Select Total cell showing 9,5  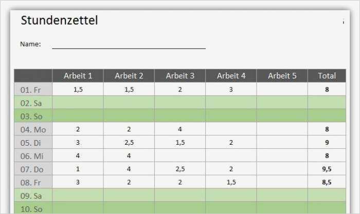(327, 169)
